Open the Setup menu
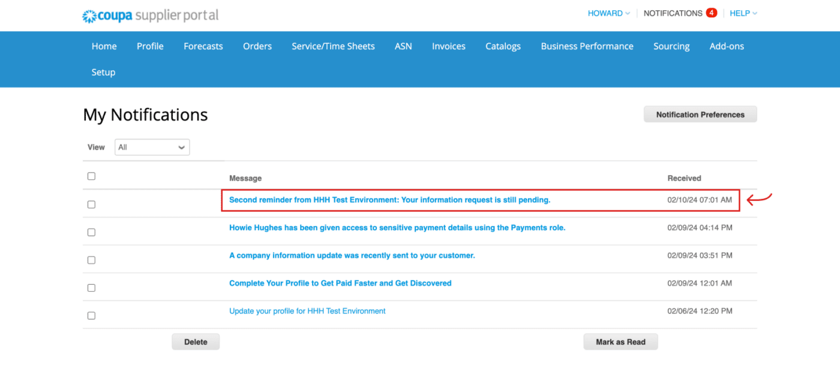This screenshot has height=374, width=840. point(103,72)
